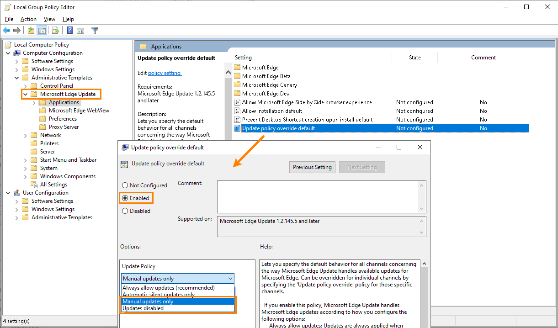Image resolution: width=558 pixels, height=328 pixels.
Task: Click the Export List toolbar icon
Action: tap(55, 30)
